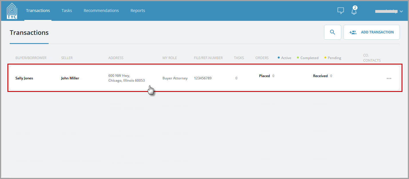Click the blue Active status dot
This screenshot has height=179, width=409.
click(x=279, y=58)
